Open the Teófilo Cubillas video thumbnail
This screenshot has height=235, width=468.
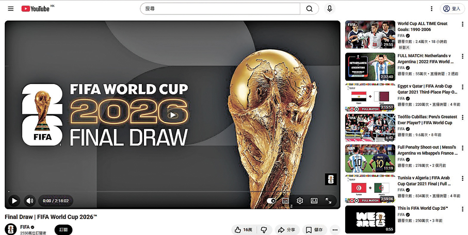click(370, 128)
